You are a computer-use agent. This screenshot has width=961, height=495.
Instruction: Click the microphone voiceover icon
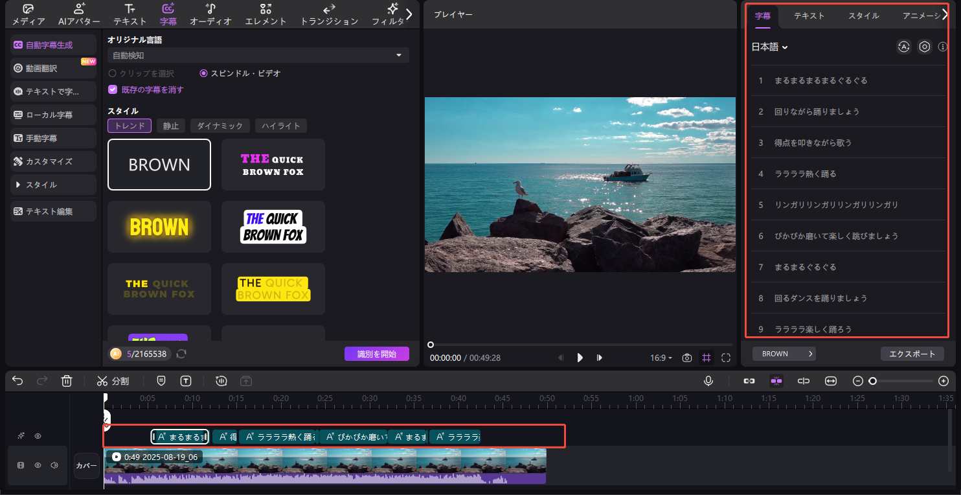coord(709,381)
